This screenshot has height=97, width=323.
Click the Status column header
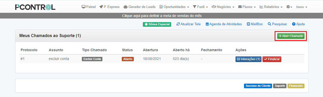127,50
